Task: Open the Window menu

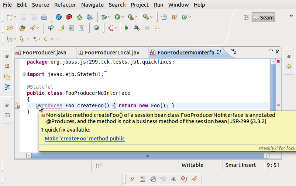Action: [178, 5]
